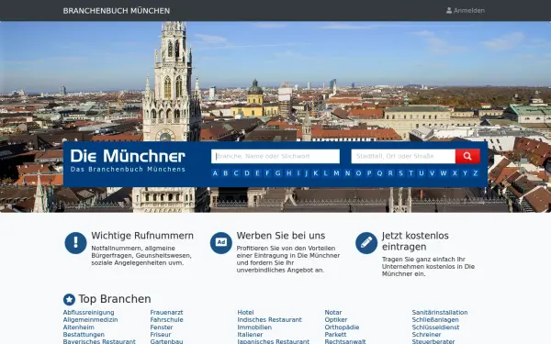Open the Schlüsseldienst category
The image size is (551, 344).
point(435,327)
